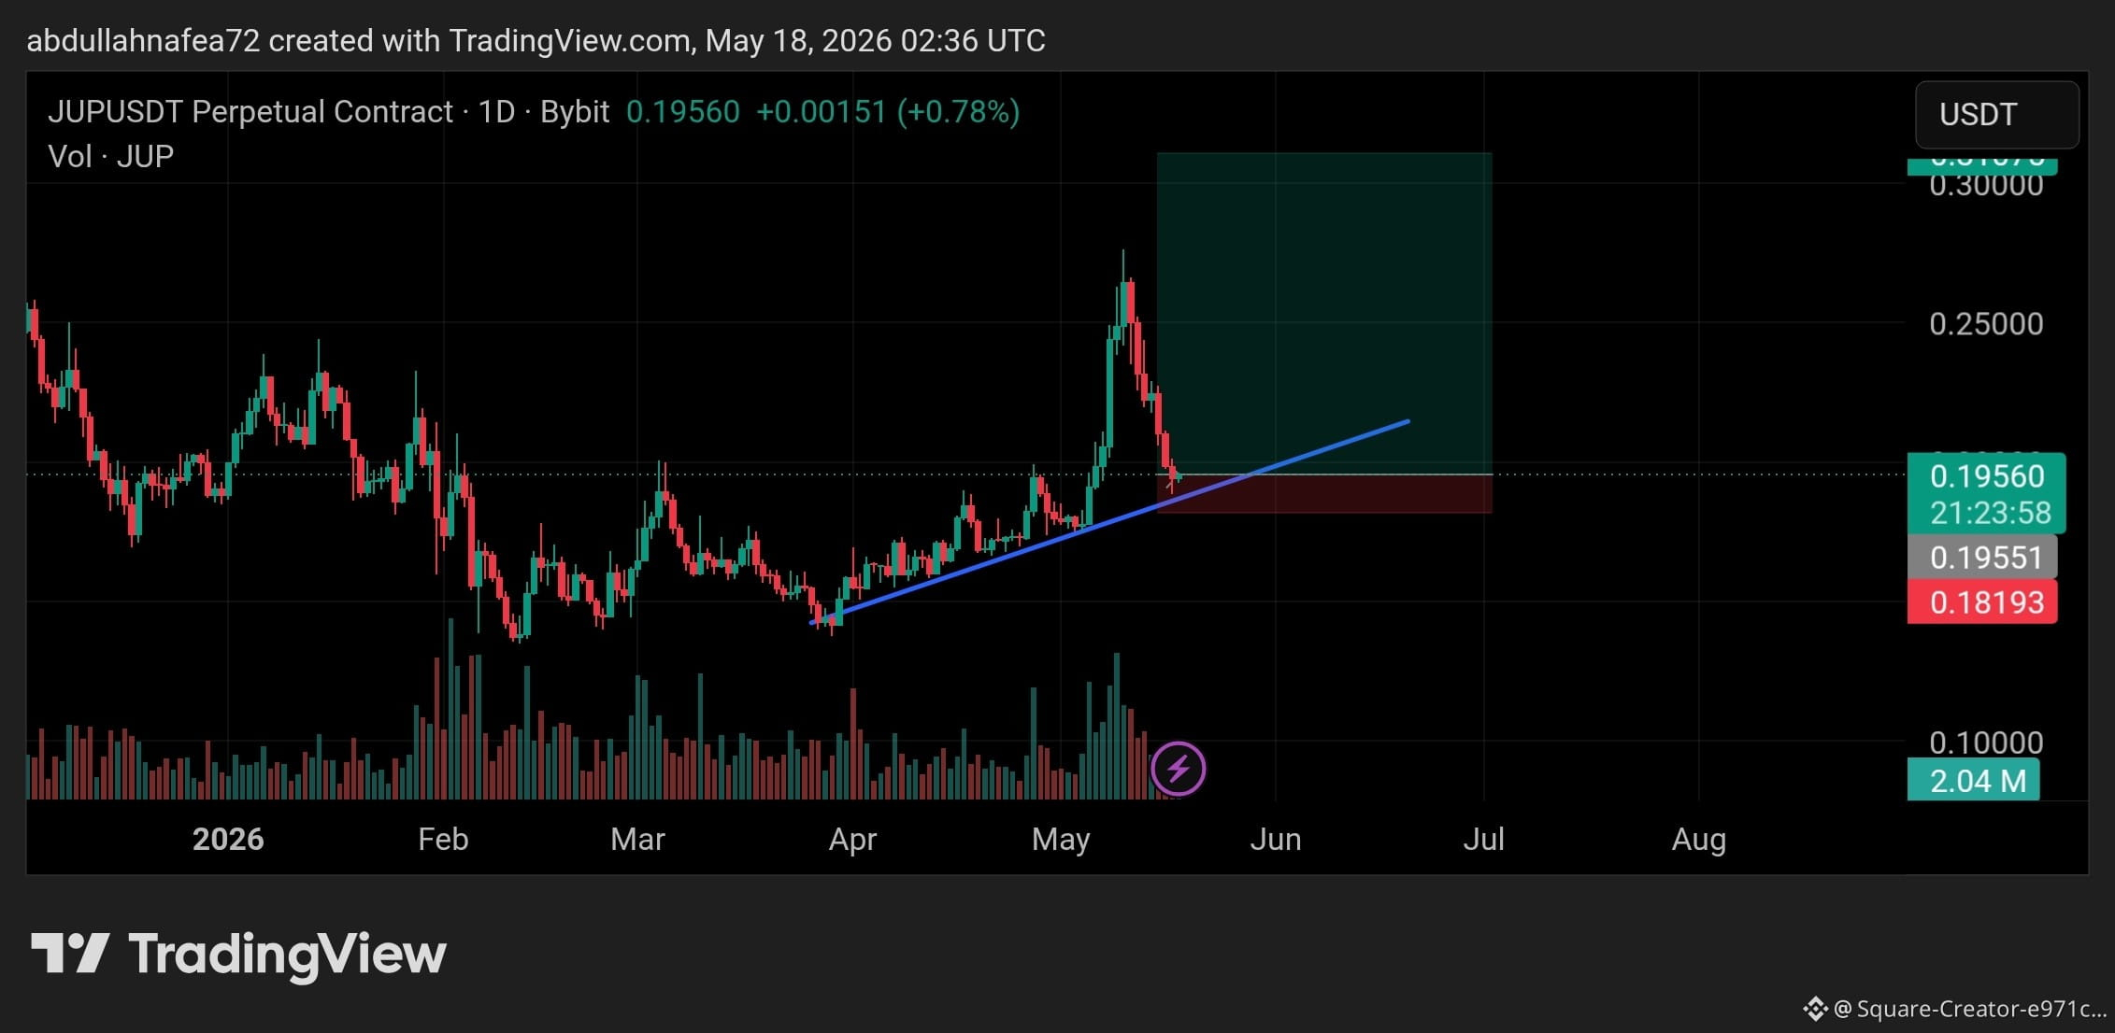Click the Vol · JUP indicator label
This screenshot has width=2115, height=1033.
[x=111, y=156]
